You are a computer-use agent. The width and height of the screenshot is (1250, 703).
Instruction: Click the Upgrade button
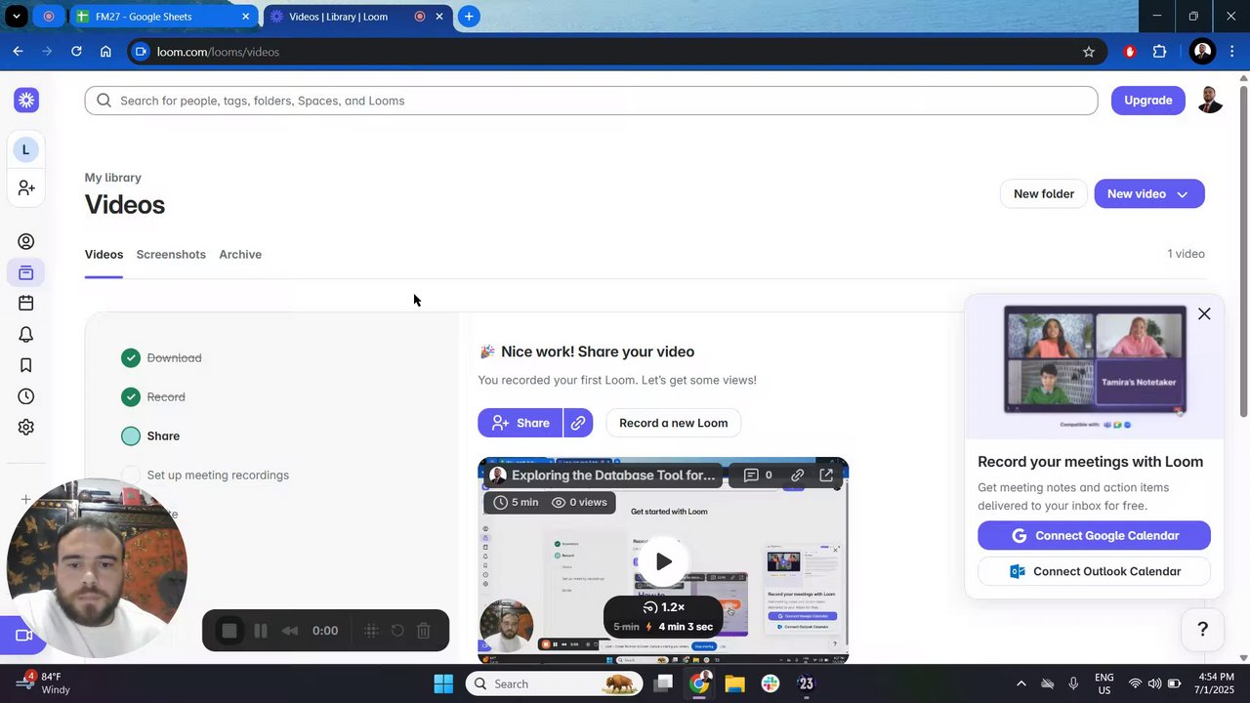pos(1148,101)
